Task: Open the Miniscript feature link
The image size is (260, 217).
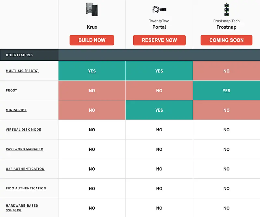Action: (x=16, y=110)
